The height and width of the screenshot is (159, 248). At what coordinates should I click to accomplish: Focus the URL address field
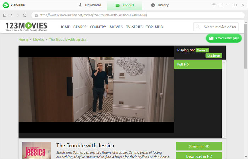point(138,15)
